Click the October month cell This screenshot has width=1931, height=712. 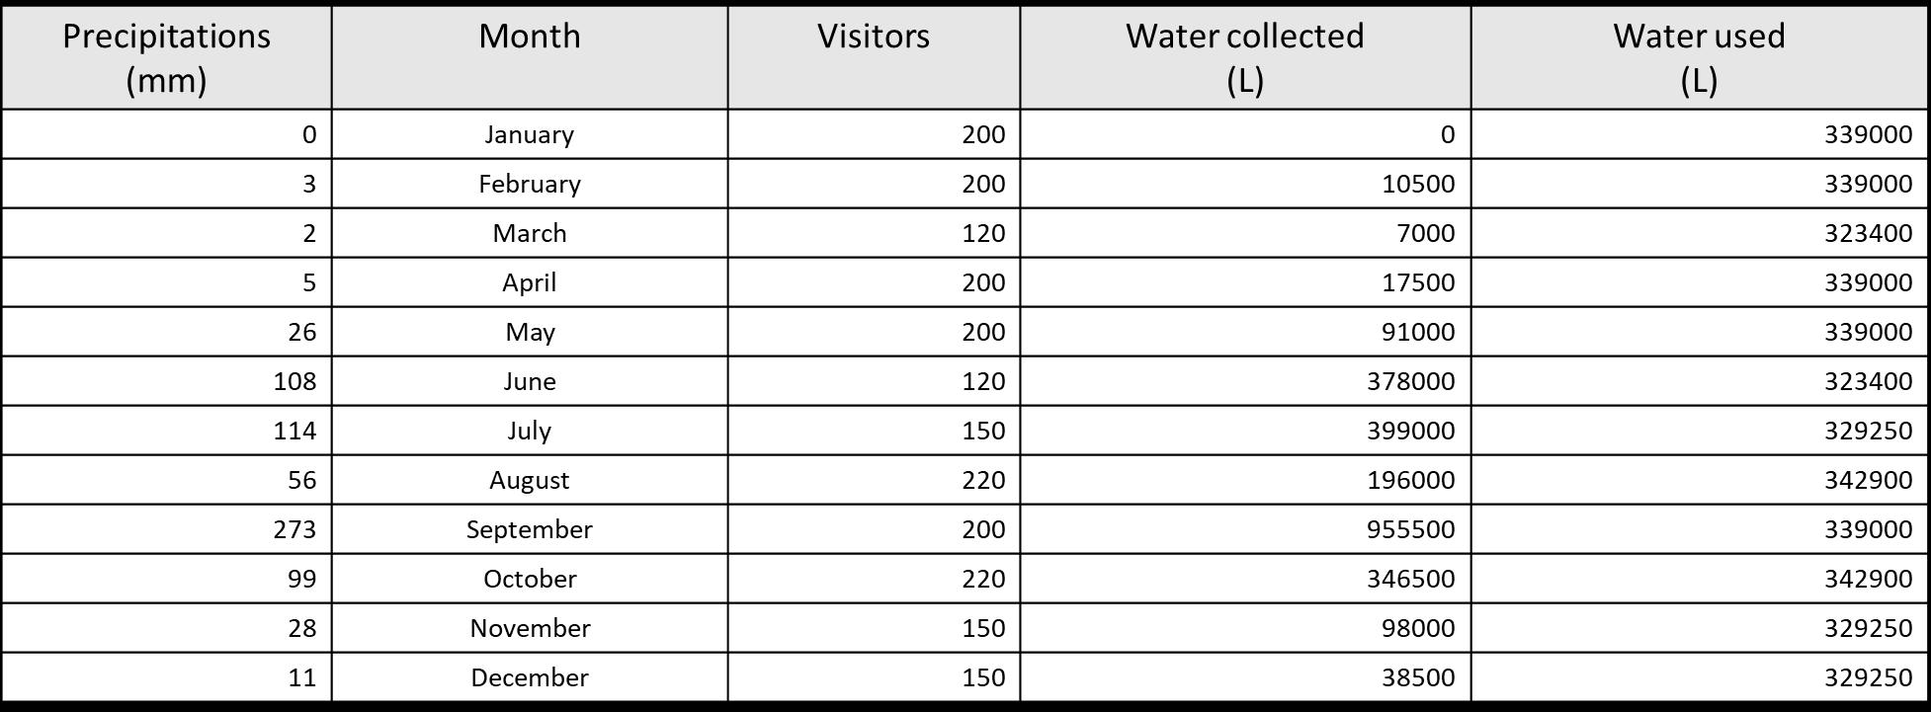pyautogui.click(x=530, y=579)
